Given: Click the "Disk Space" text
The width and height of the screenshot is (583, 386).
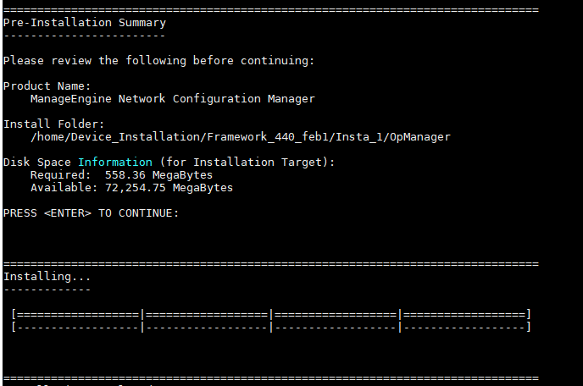Looking at the screenshot, I should point(37,163).
